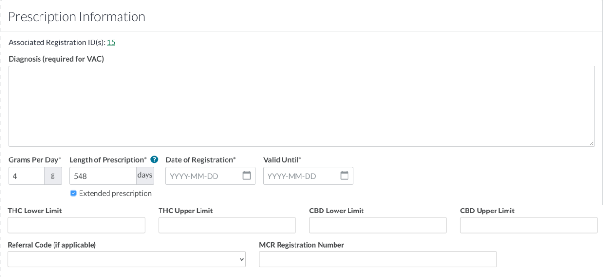603x277 pixels.
Task: Click inside the Diagnosis text area
Action: pyautogui.click(x=301, y=106)
